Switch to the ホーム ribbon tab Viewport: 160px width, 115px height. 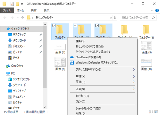point(20,10)
